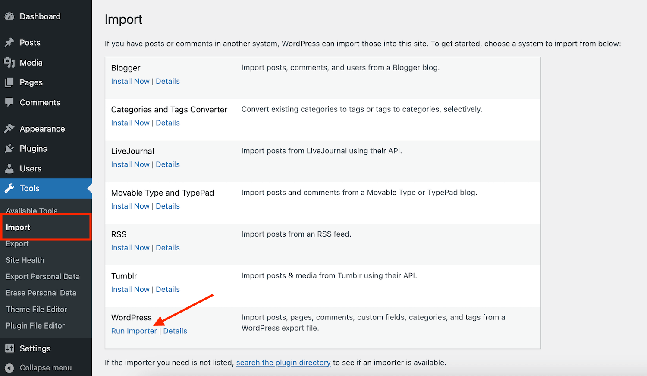Open the Pages menu
Screen dimensions: 647x376
pos(31,82)
